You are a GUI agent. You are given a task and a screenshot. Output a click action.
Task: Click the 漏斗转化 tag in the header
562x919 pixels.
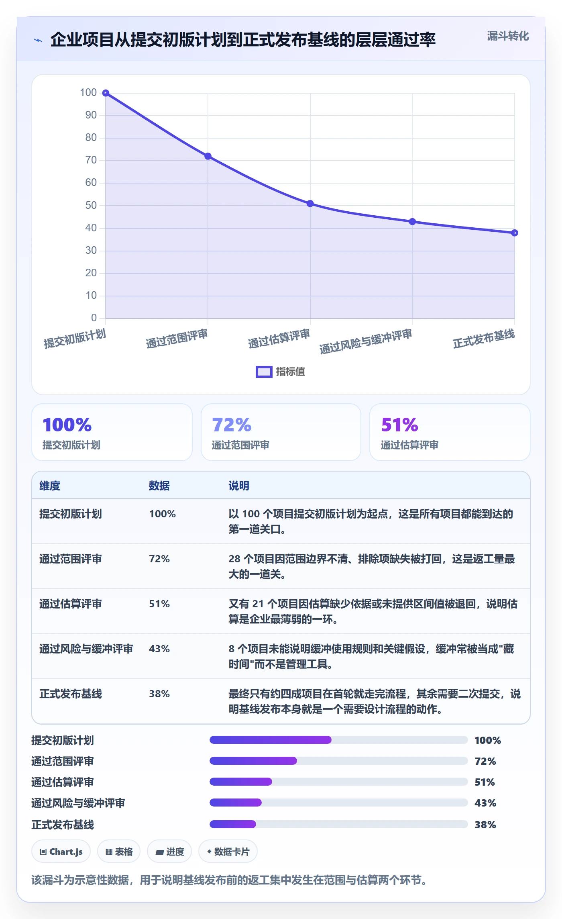508,36
